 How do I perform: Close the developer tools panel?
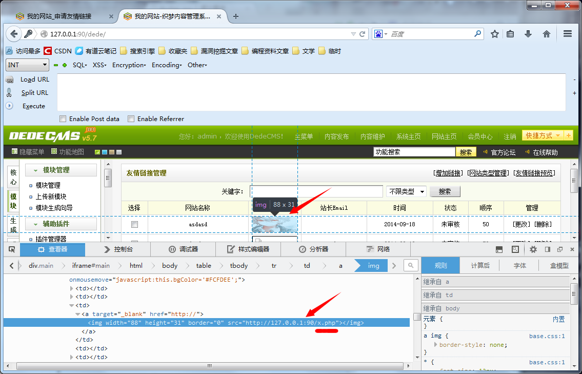[572, 249]
